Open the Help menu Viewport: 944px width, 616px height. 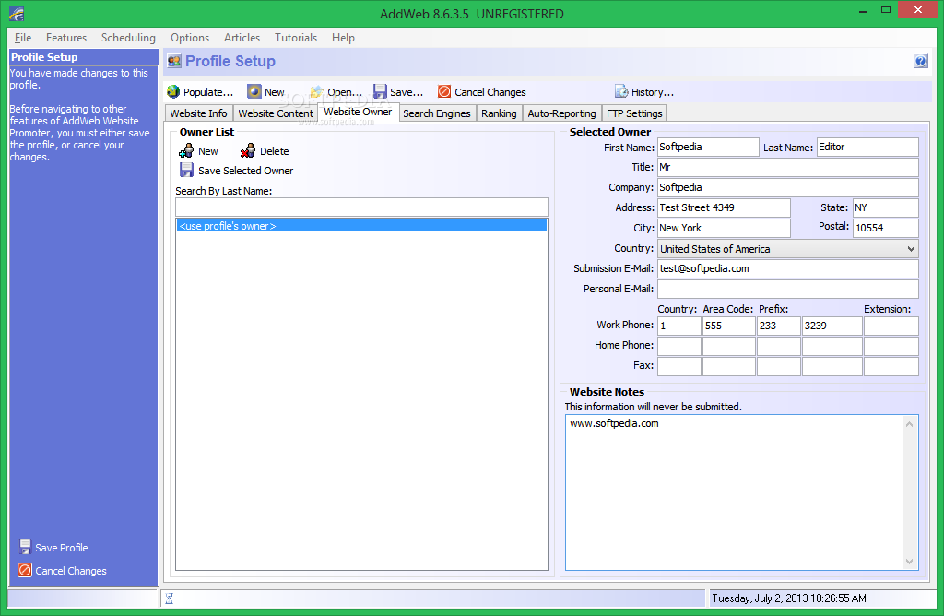(343, 37)
